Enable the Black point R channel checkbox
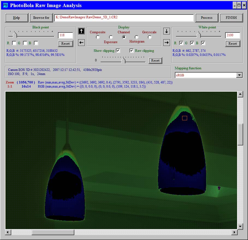 [14, 43]
